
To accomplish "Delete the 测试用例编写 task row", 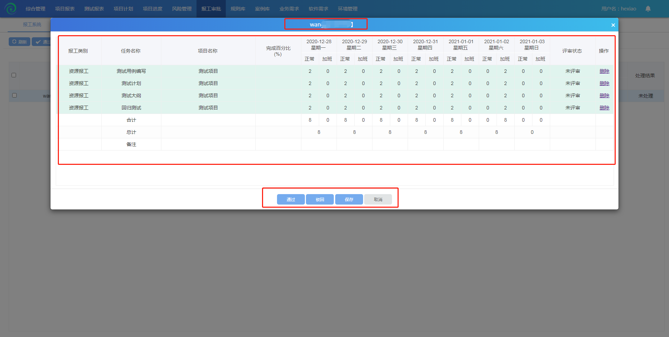I will [x=604, y=71].
